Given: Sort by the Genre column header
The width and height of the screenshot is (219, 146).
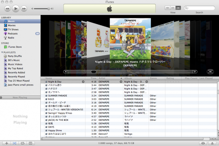Looking at the screenshot, I should pos(157,78).
